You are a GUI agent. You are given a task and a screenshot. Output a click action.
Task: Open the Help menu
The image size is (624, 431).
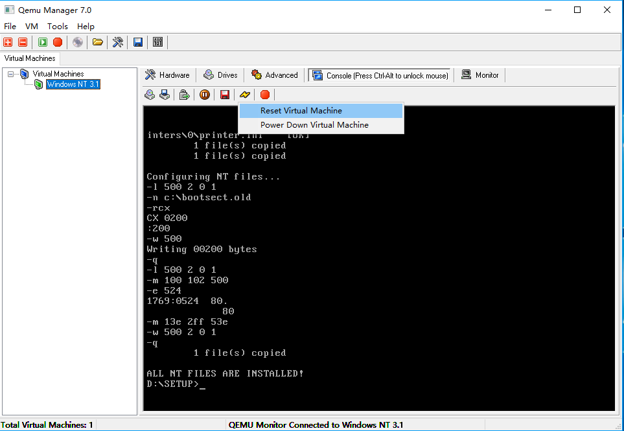86,27
